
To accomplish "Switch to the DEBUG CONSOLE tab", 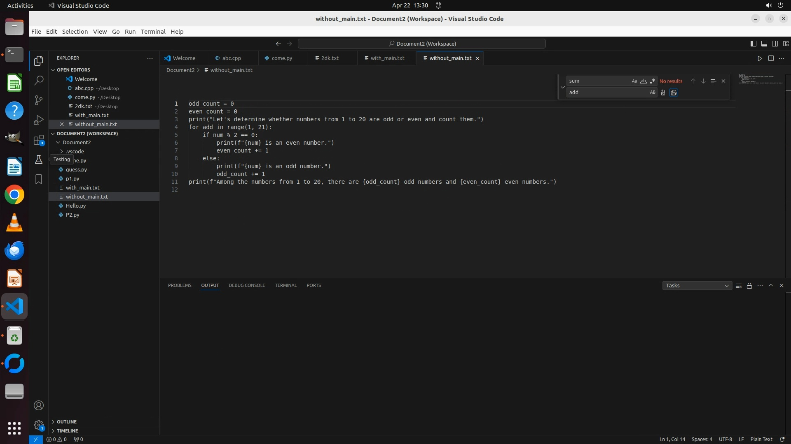I will click(x=247, y=285).
